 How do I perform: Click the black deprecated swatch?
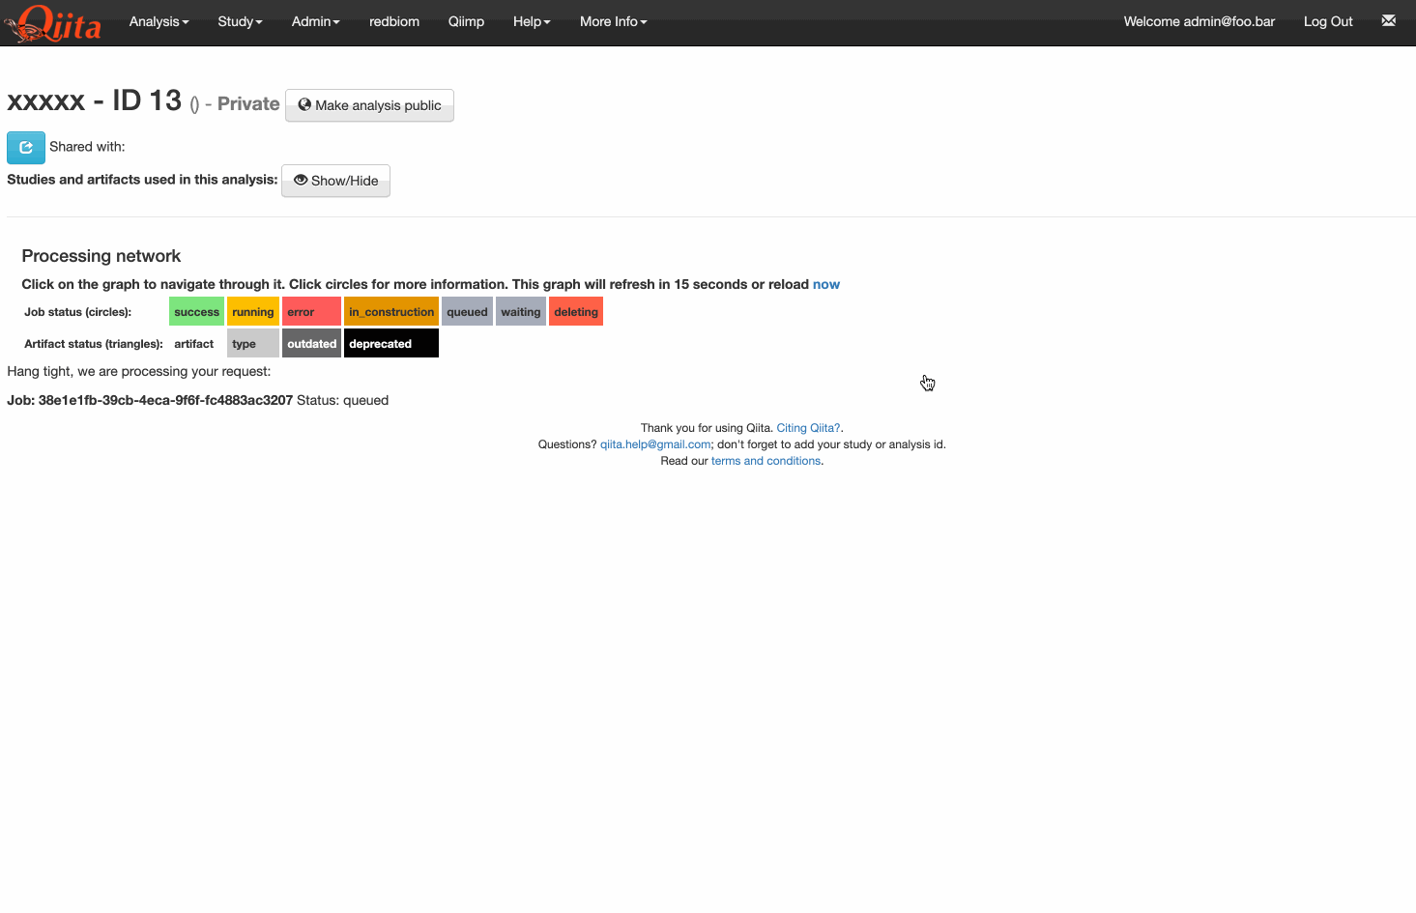click(391, 344)
